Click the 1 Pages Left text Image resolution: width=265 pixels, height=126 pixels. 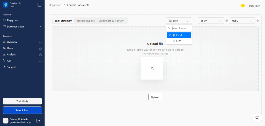(254, 6)
